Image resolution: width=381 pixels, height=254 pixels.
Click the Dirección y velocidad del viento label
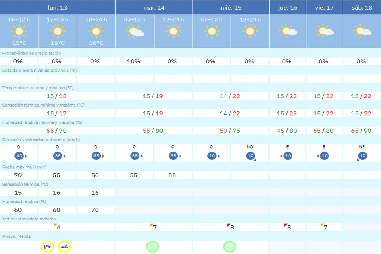click(x=41, y=140)
